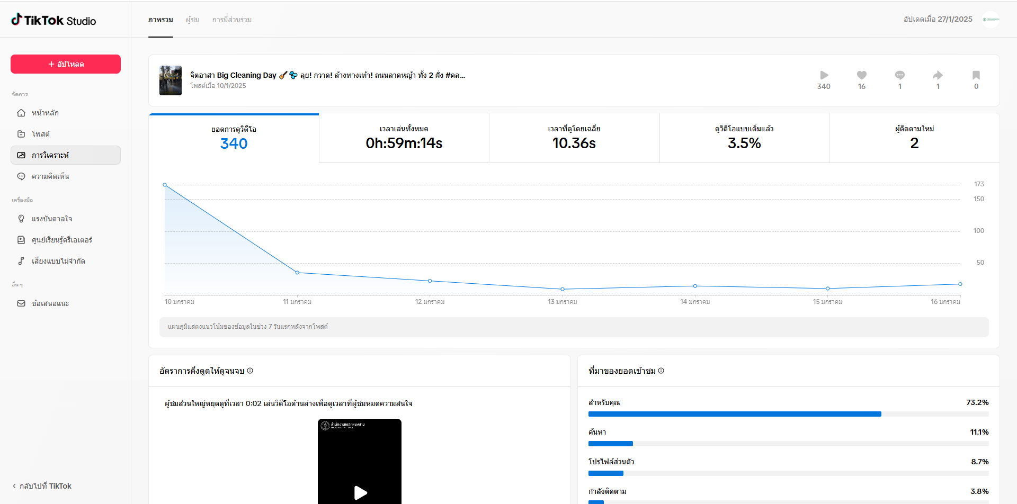Click the share arrow icon in post stats
1017x504 pixels.
(x=938, y=75)
